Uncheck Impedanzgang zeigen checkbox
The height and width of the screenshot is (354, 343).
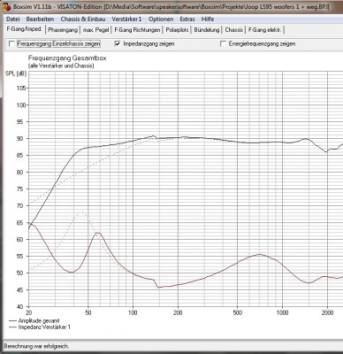click(118, 44)
